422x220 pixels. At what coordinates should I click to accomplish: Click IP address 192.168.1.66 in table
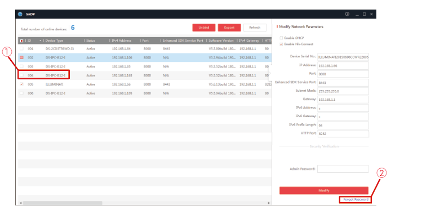pyautogui.click(x=121, y=84)
